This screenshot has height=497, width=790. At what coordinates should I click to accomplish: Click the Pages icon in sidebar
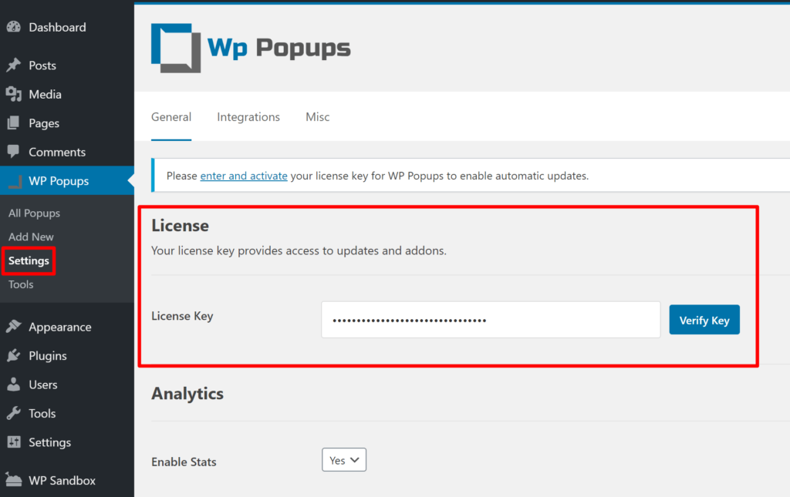[15, 123]
